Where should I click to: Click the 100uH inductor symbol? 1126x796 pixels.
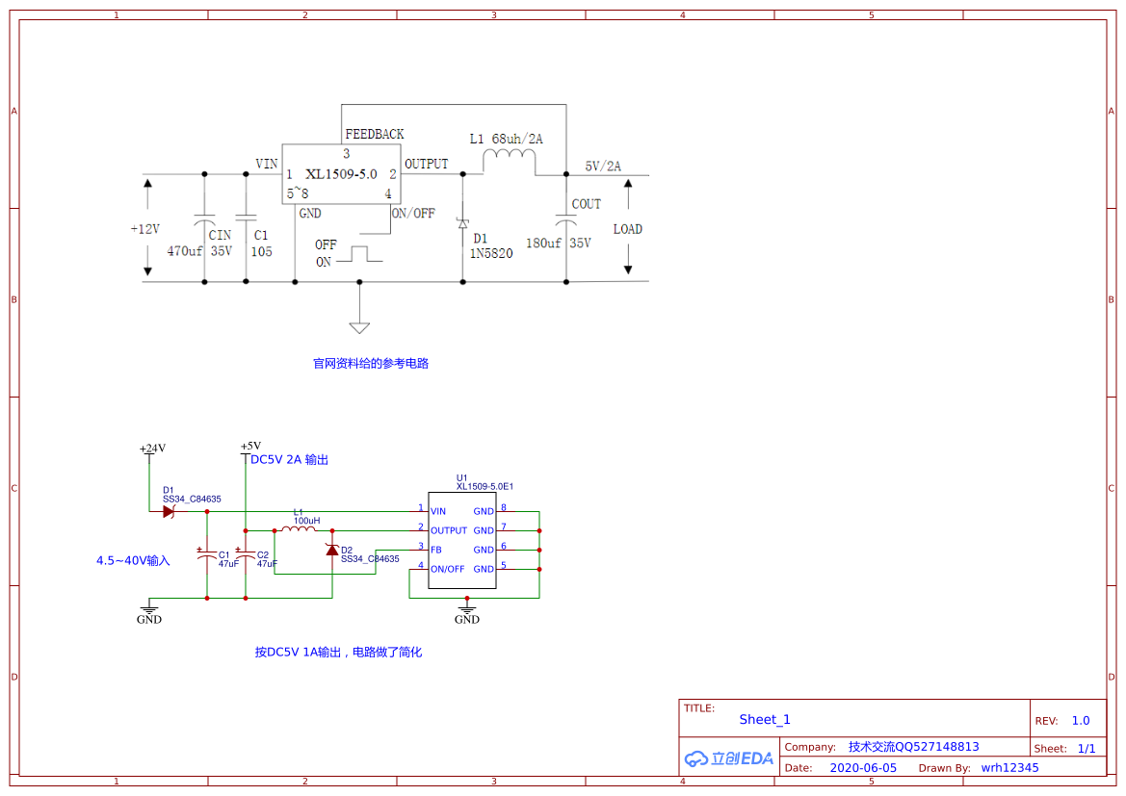[298, 529]
